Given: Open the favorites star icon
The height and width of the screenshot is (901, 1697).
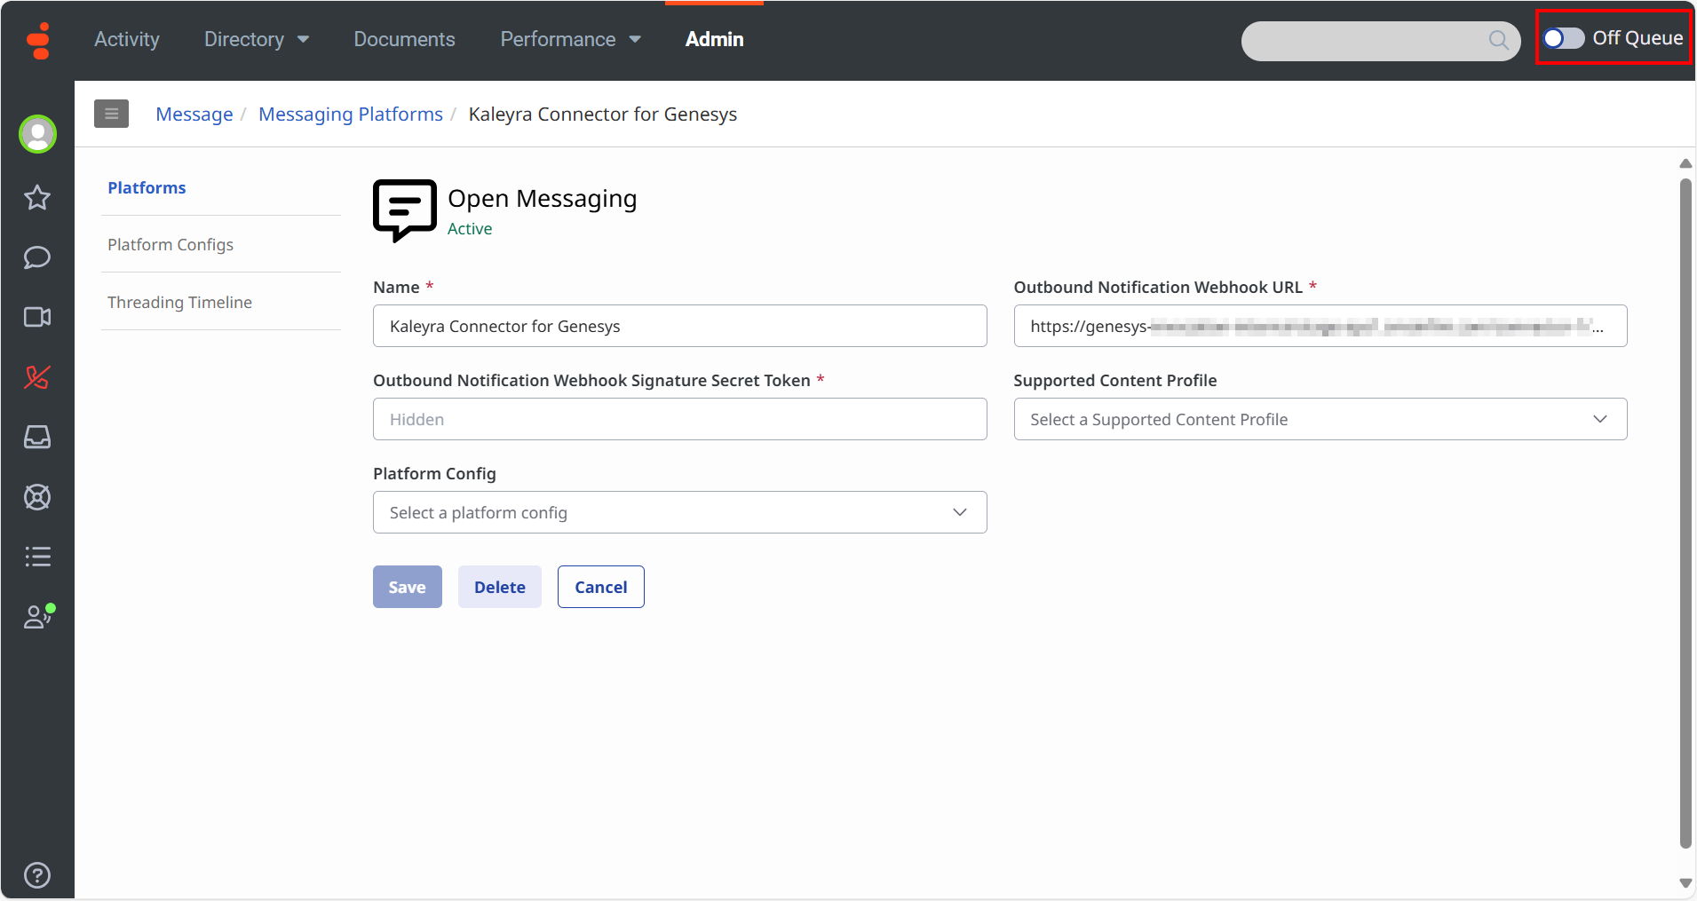Looking at the screenshot, I should (37, 197).
